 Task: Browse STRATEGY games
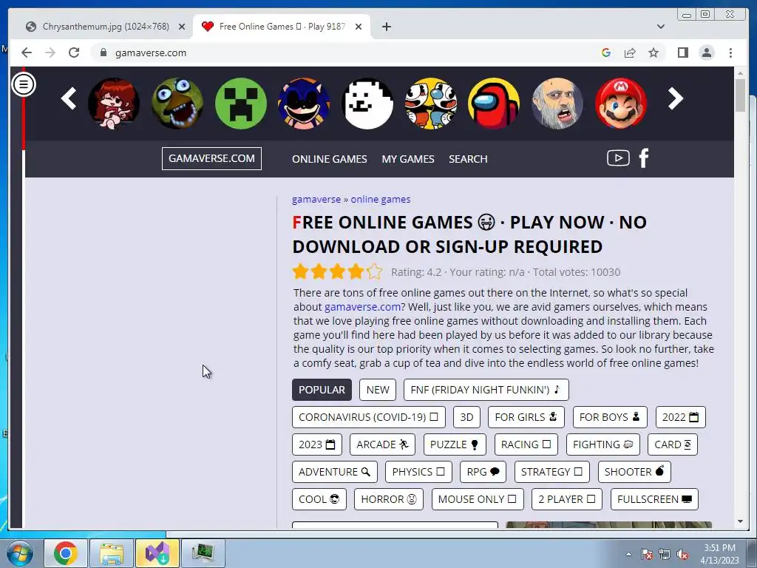[x=552, y=472]
